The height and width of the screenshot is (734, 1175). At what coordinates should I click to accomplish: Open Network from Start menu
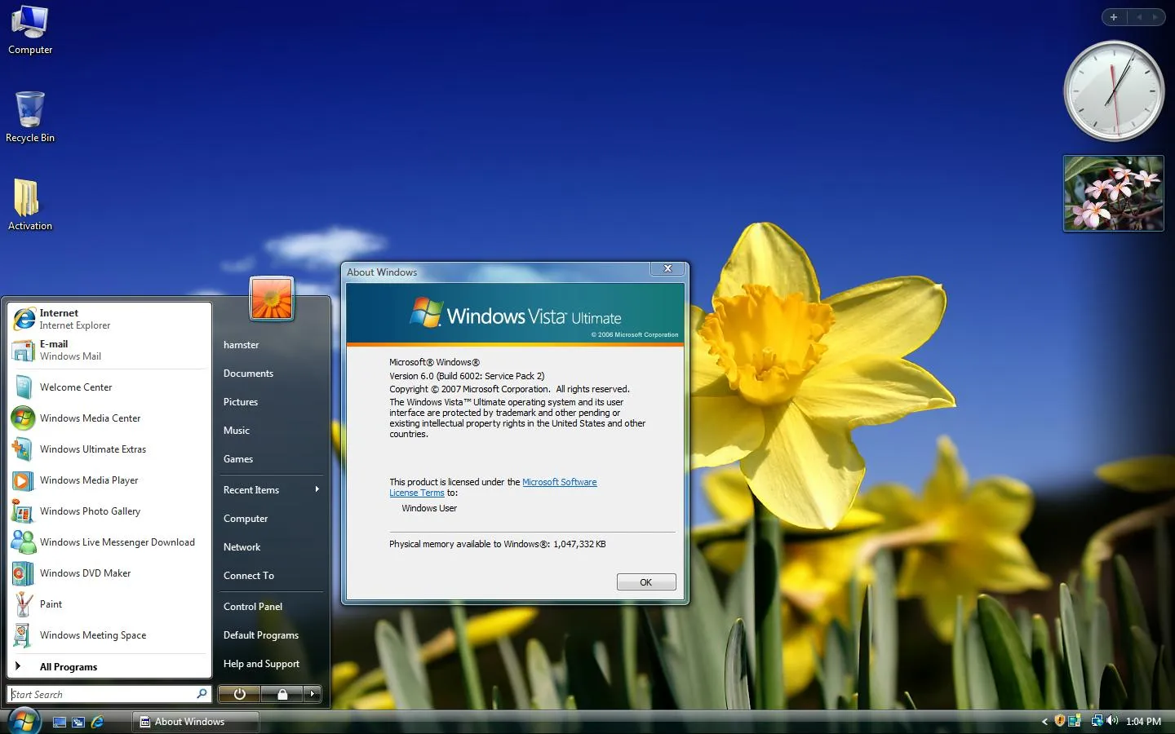(x=272, y=547)
